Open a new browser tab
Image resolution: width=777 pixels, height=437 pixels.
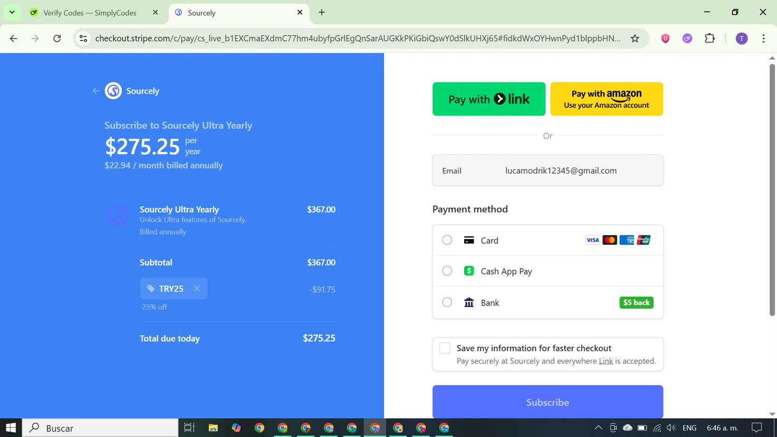(x=322, y=12)
